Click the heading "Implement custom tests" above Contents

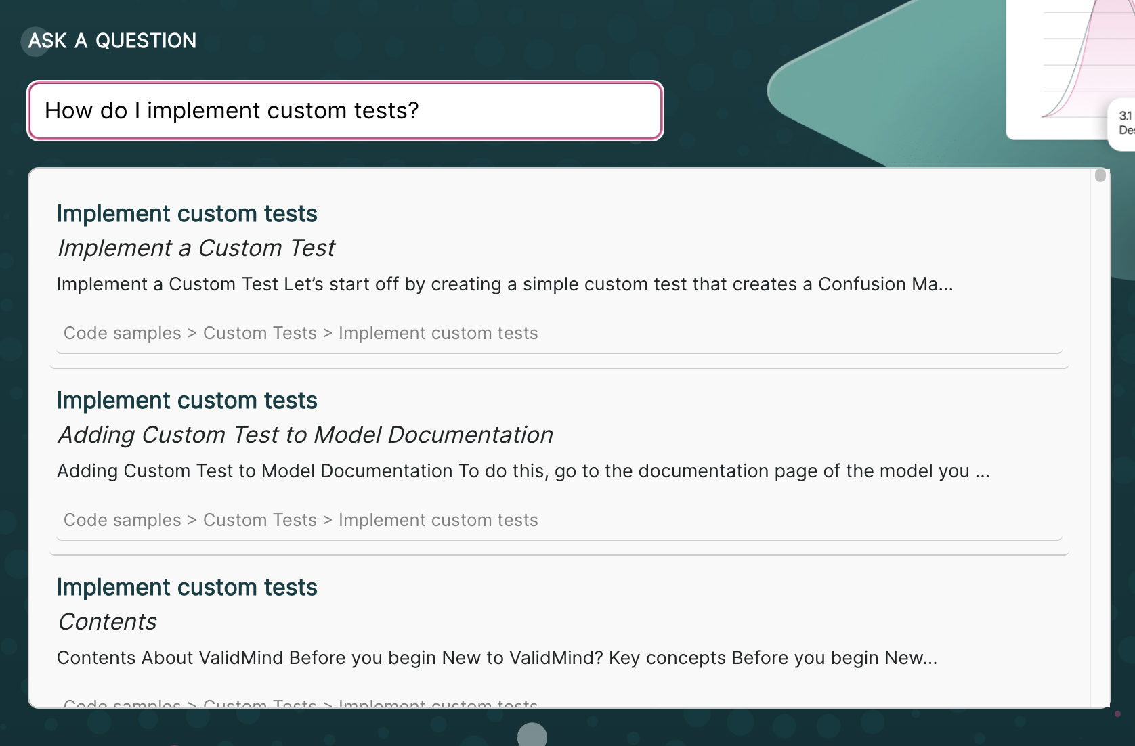coord(187,587)
